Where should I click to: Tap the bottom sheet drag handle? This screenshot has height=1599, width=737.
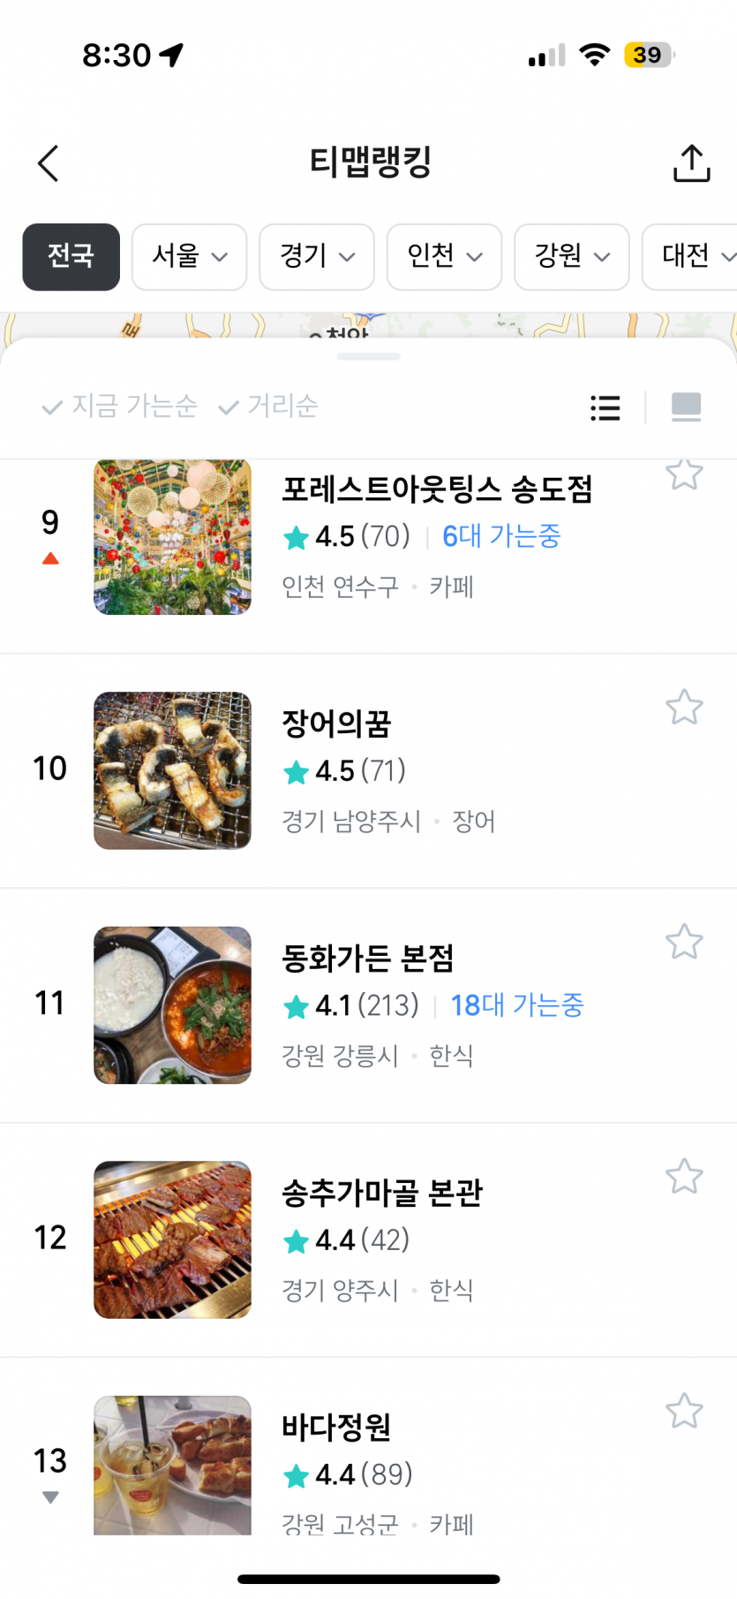[x=369, y=357]
